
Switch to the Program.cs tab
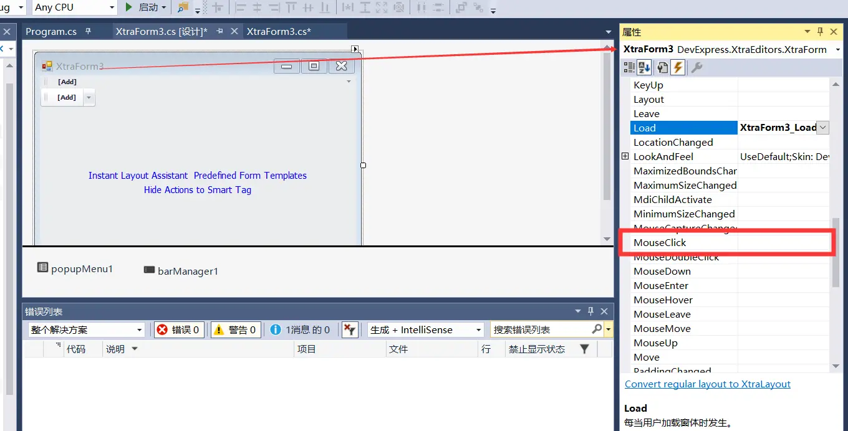[51, 31]
